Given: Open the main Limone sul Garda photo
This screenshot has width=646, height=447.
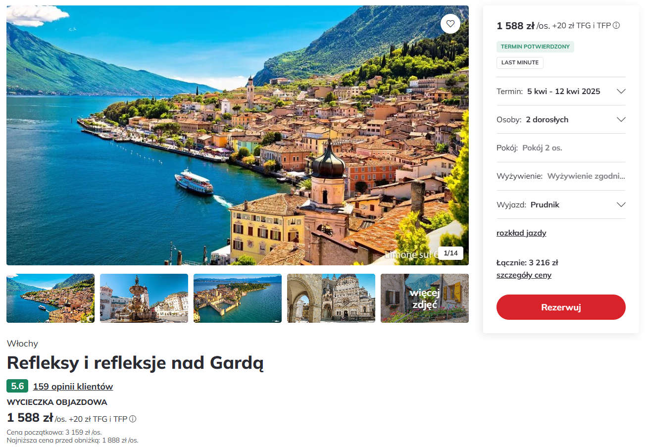Looking at the screenshot, I should [x=238, y=135].
